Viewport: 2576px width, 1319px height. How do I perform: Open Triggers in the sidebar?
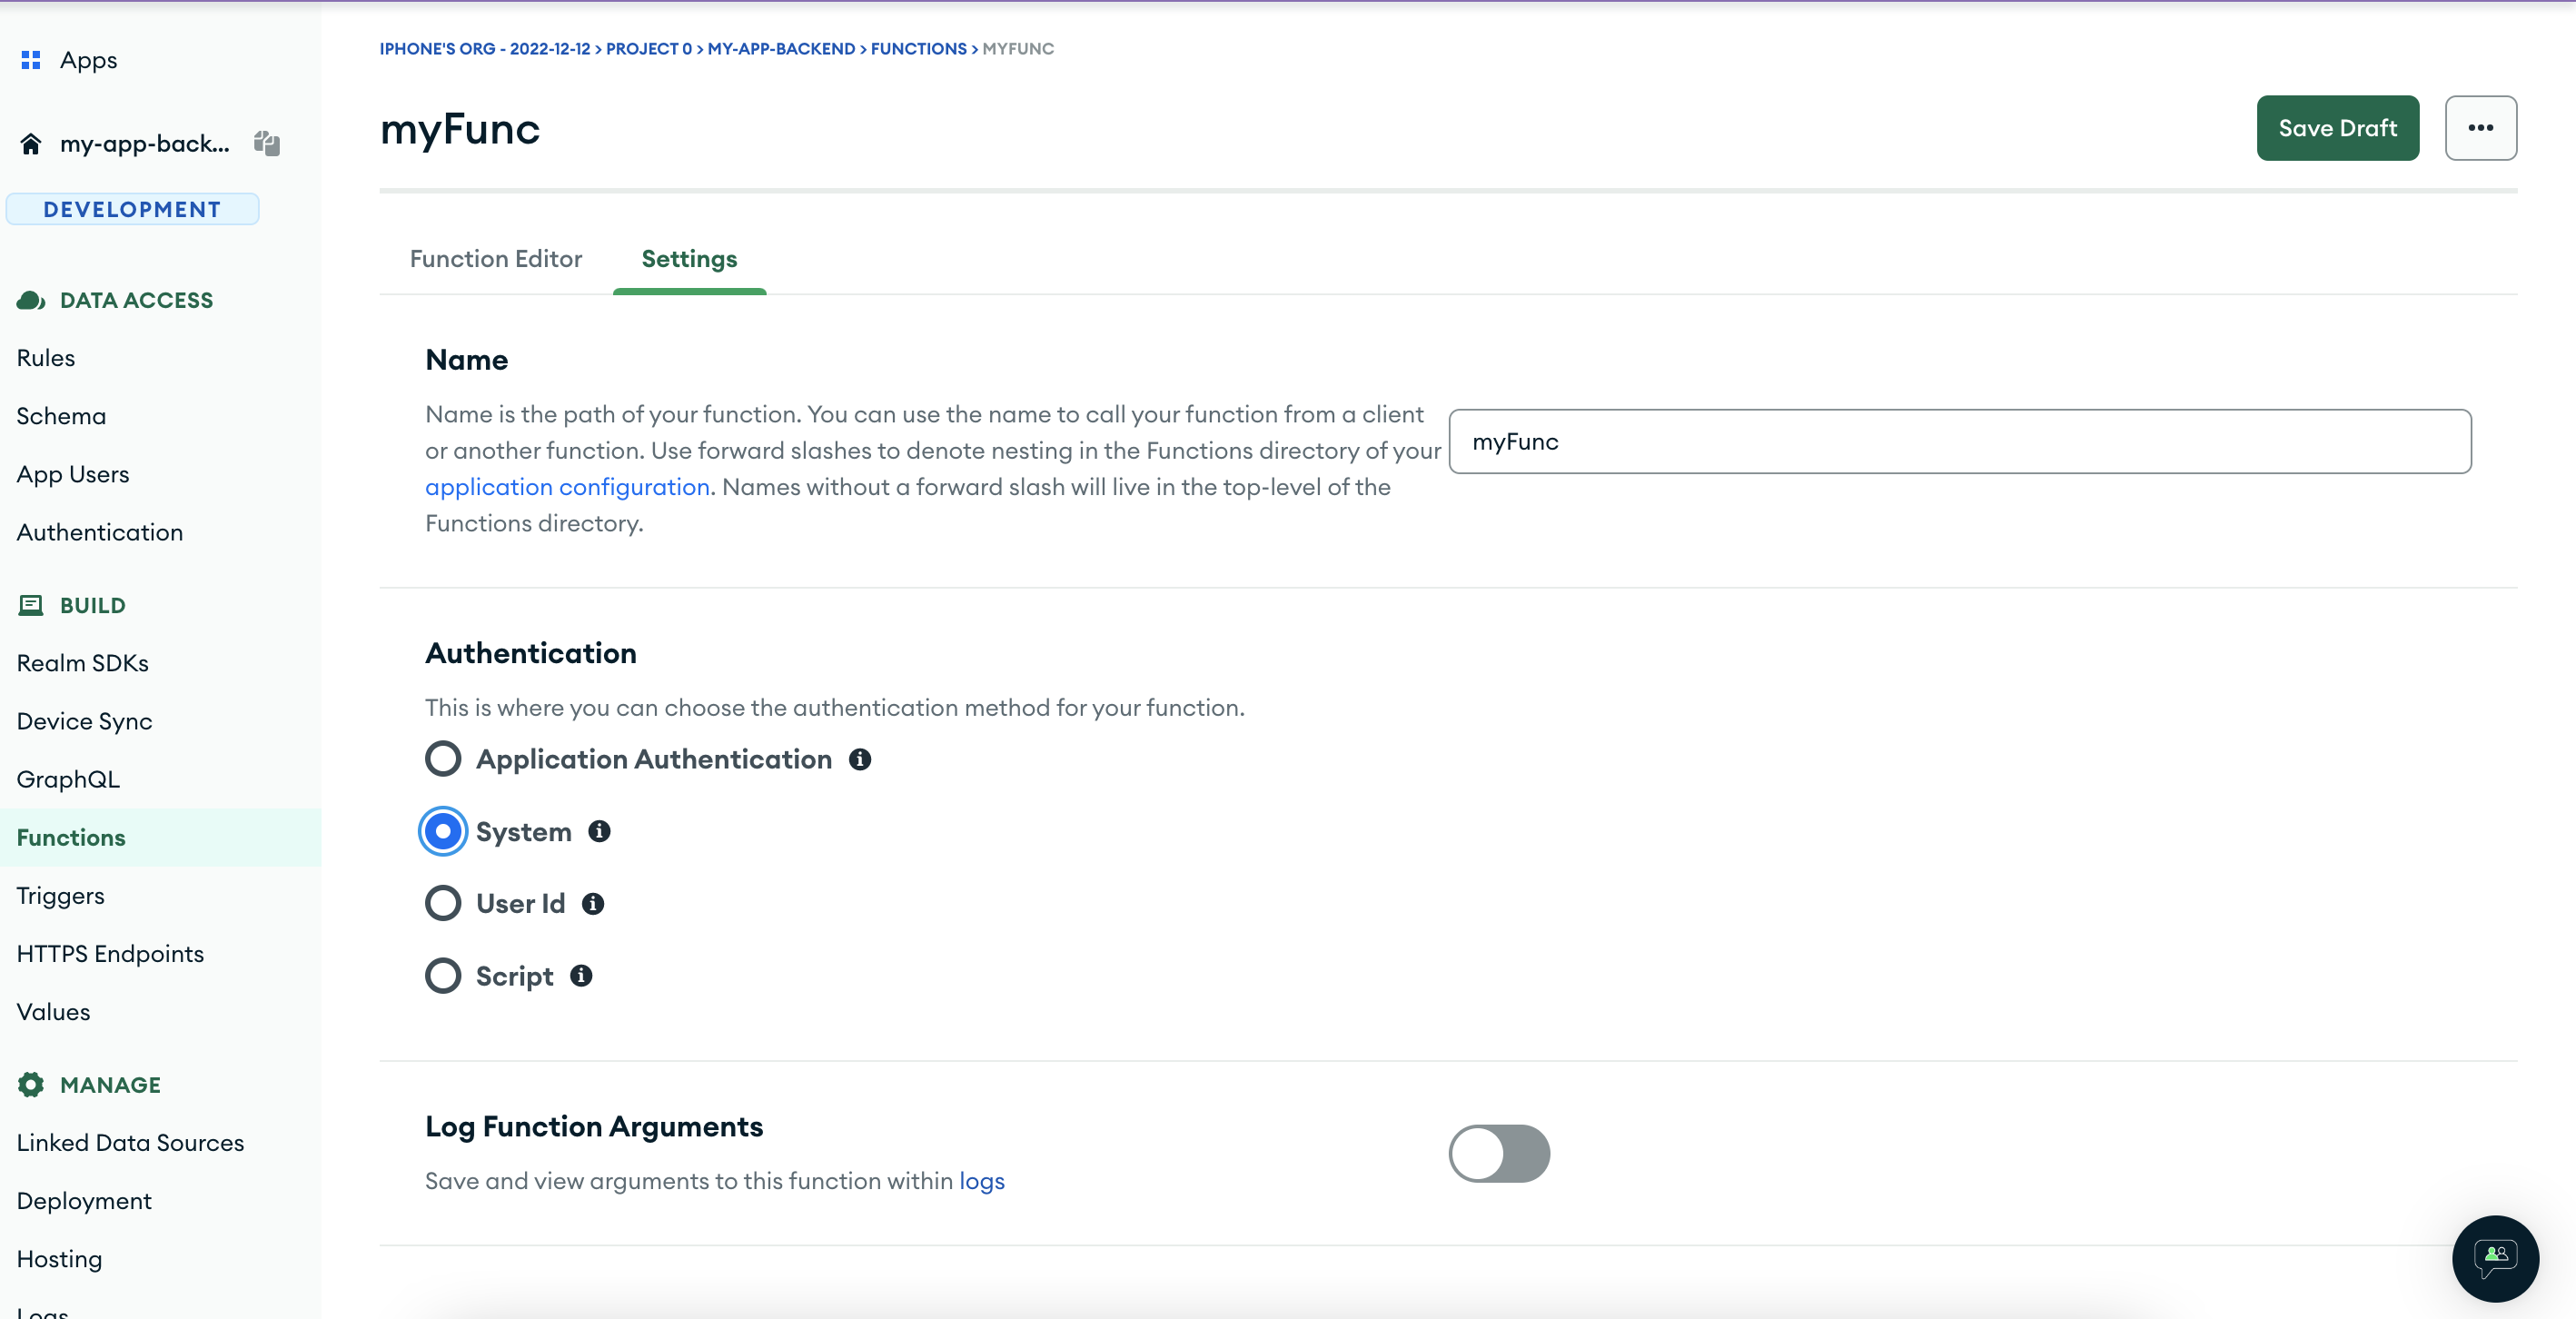point(61,896)
